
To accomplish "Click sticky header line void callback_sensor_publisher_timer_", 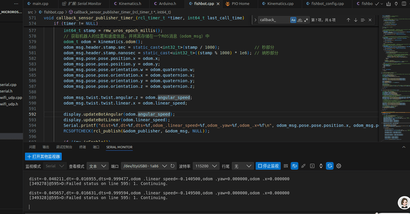I will 144,18.
